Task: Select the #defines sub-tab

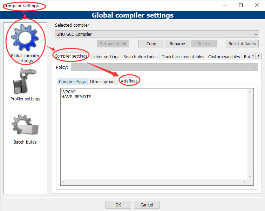Action: pyautogui.click(x=129, y=81)
